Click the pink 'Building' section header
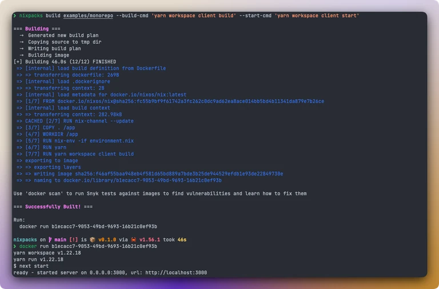The width and height of the screenshot is (439, 289). coord(37,29)
